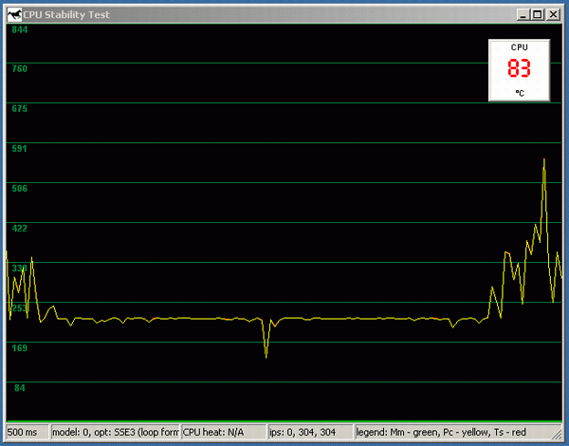569x446 pixels.
Task: Click the 84 axis label
Action: (19, 387)
